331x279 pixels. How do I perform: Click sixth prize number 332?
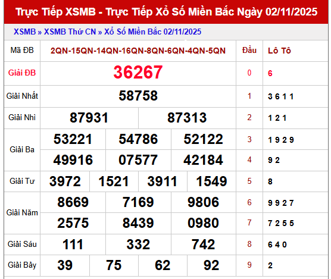138,244
